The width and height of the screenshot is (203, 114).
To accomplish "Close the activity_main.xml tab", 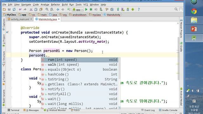I will point(31,19).
